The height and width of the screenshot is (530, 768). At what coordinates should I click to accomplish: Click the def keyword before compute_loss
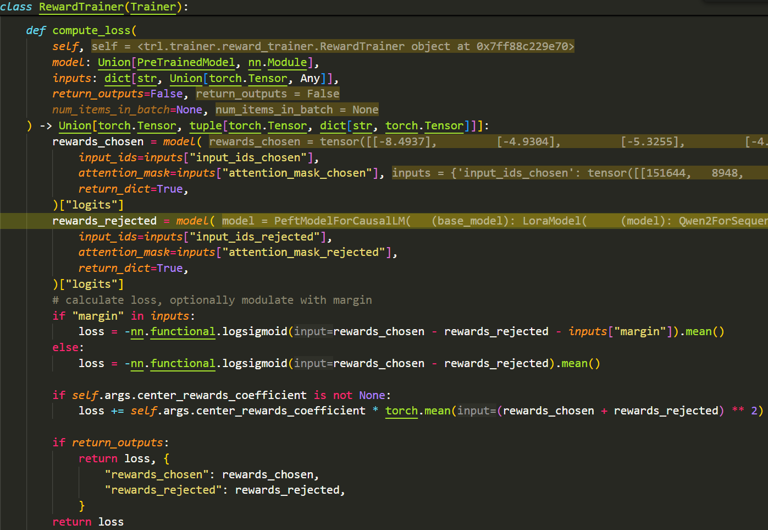(x=36, y=30)
